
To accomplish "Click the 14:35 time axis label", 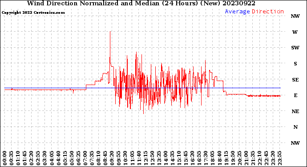I will click(172, 158).
